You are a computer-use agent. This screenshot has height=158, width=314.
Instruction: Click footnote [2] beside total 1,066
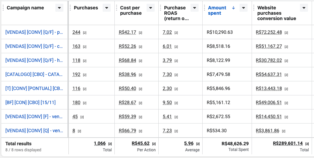[110, 144]
